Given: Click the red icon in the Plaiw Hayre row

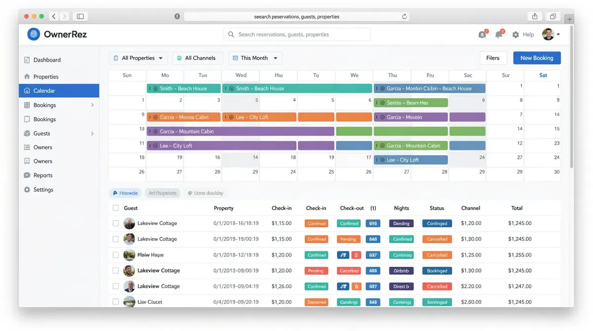Looking at the screenshot, I should click(356, 255).
